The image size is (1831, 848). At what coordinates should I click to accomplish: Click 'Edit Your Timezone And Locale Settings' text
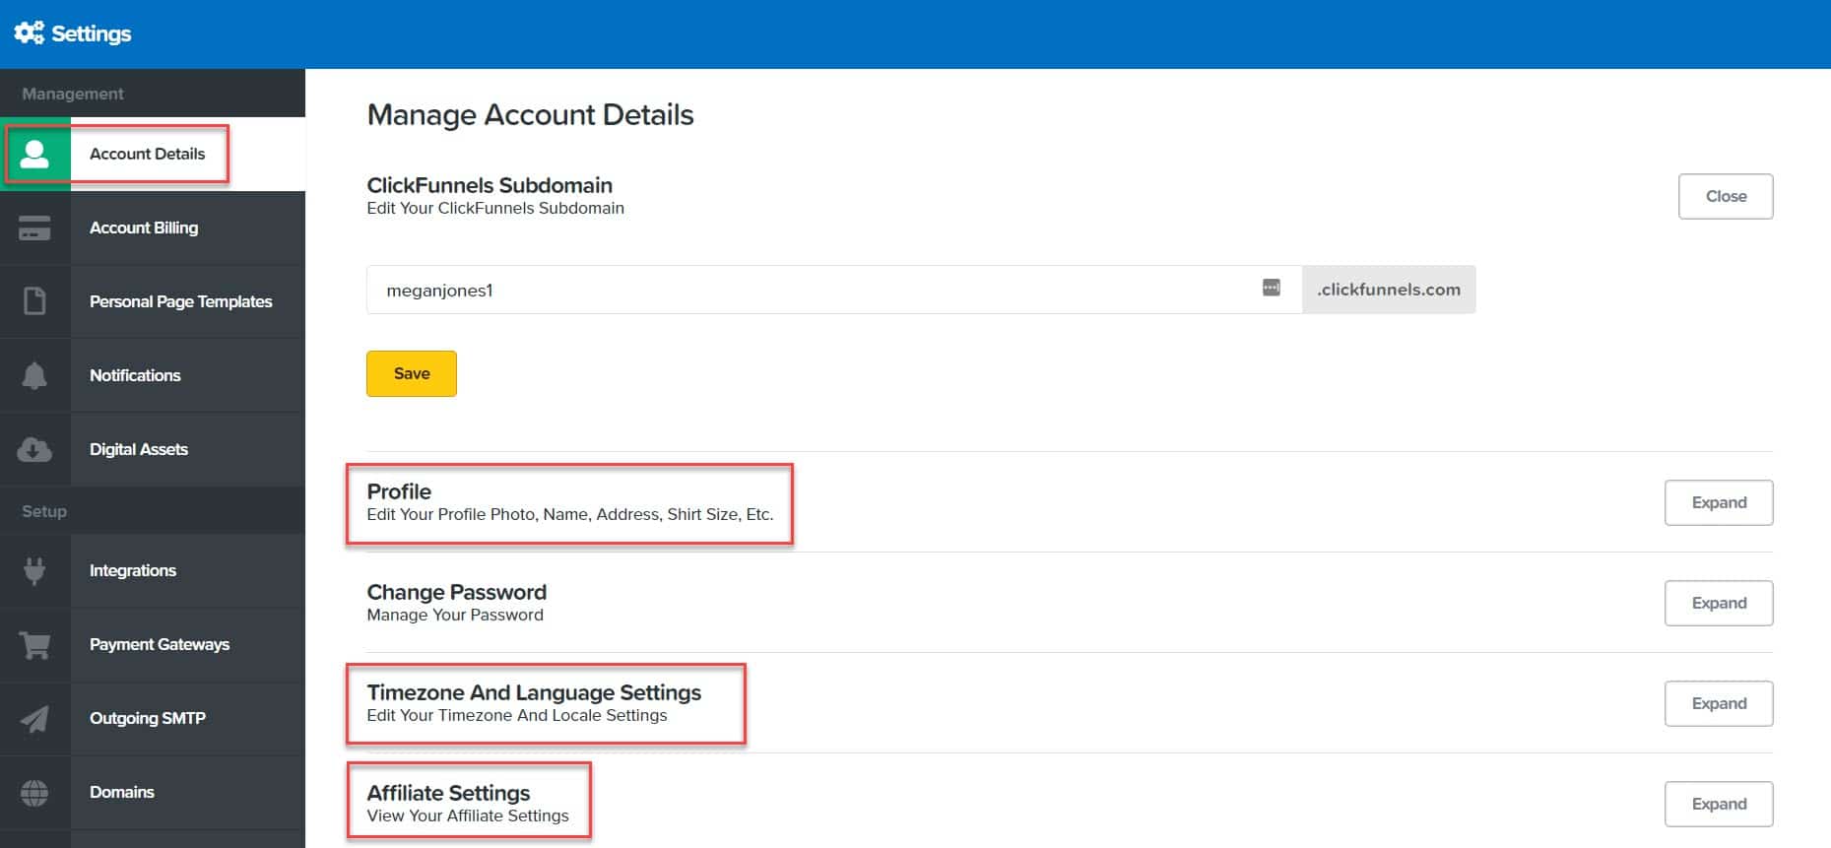[x=517, y=715]
